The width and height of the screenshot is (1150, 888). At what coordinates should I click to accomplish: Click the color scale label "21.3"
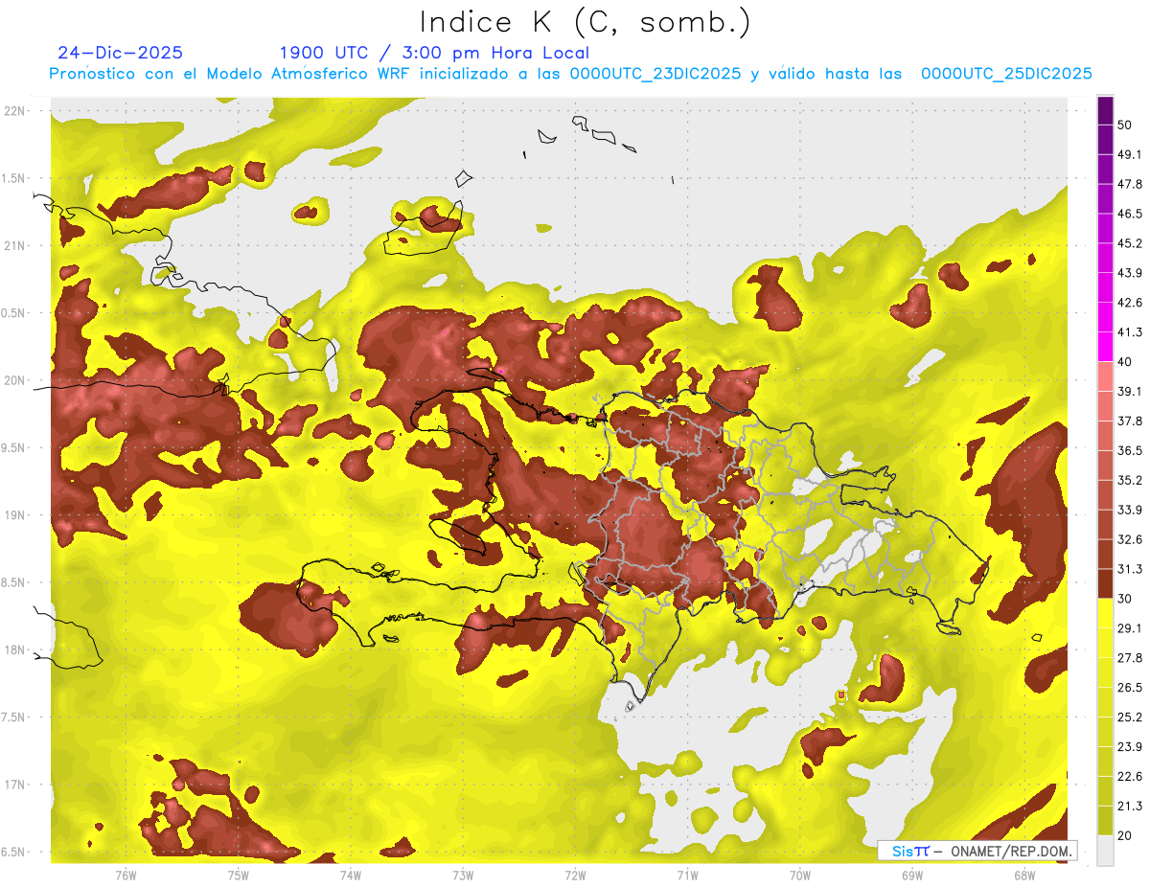pyautogui.click(x=1130, y=807)
